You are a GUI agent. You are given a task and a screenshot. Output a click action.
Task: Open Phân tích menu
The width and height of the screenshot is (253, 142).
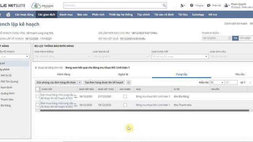coord(98,15)
